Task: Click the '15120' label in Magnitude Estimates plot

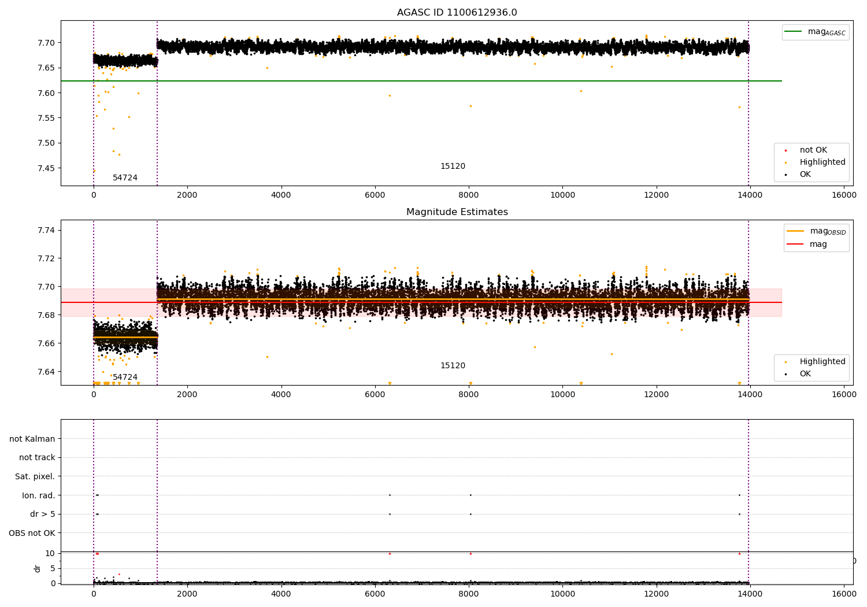Action: [453, 366]
